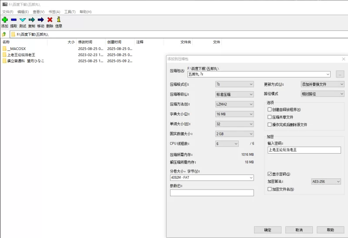348x238 pixels.
Task: Open the compression level (压缩等级) dropdown
Action: [x=234, y=94]
